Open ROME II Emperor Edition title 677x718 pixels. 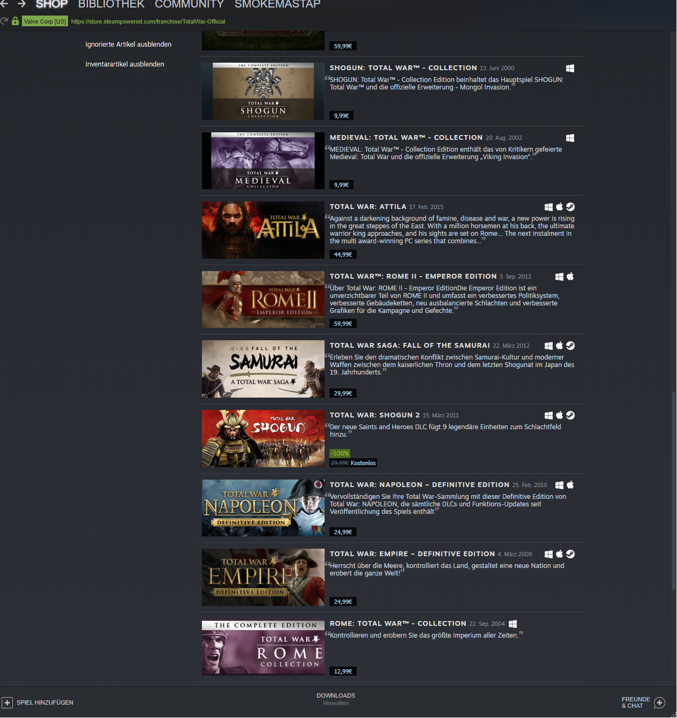[x=413, y=276]
